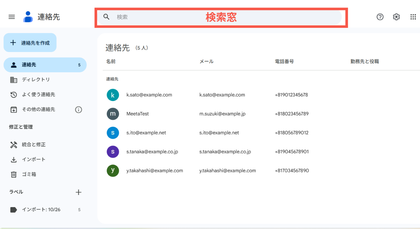This screenshot has height=229, width=420.
Task: Open contact name s.ito@example.net
Action: (146, 133)
